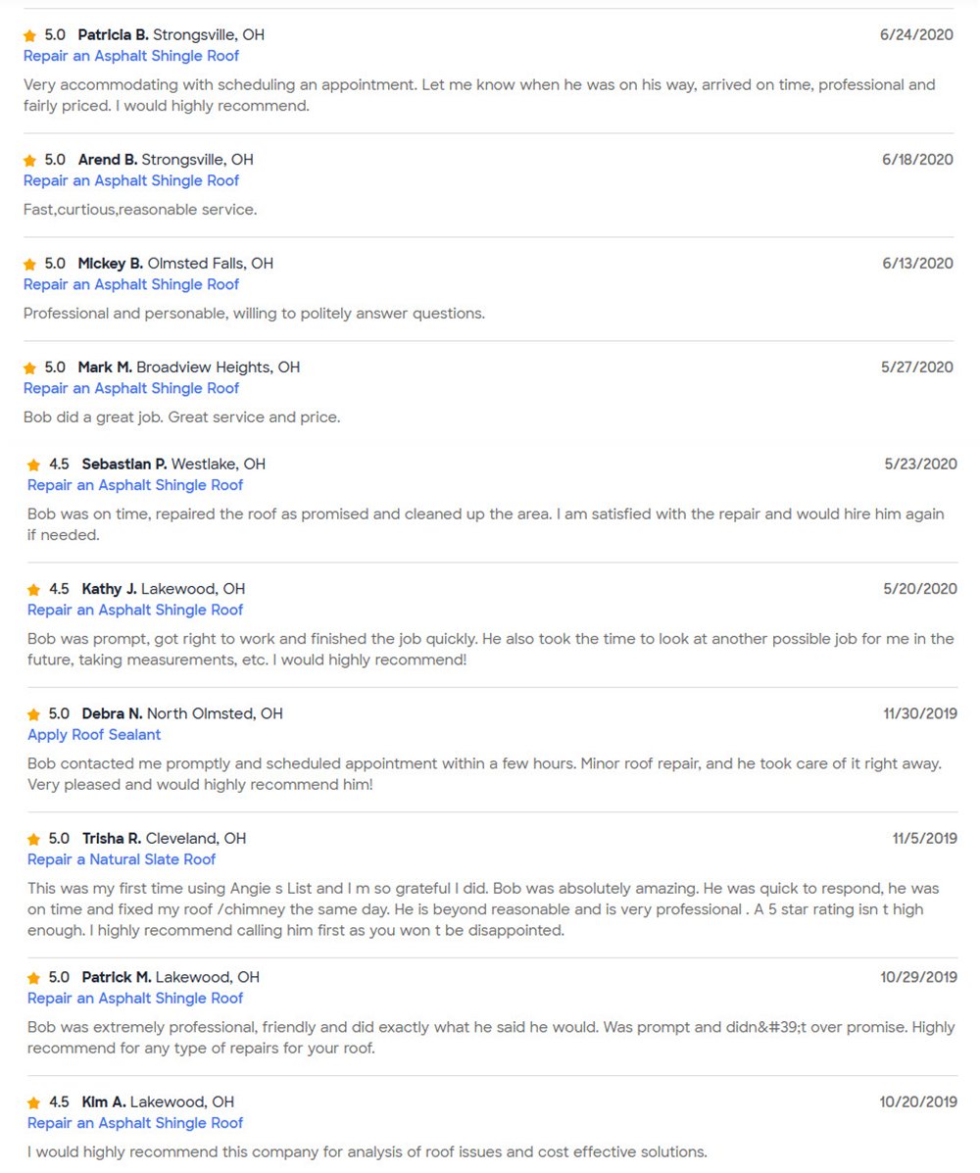Image resolution: width=980 pixels, height=1173 pixels.
Task: Open the Apply Roof Sealant link
Action: [x=94, y=735]
